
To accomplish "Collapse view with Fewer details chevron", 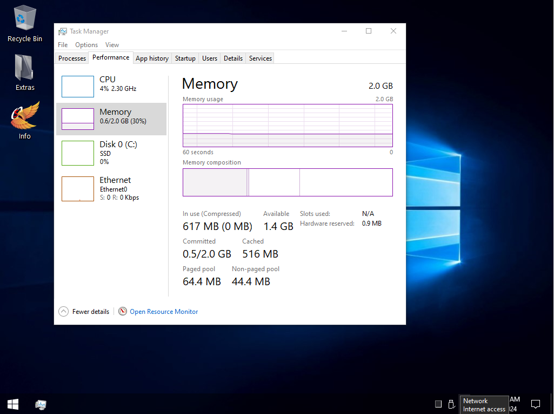I will tap(64, 312).
